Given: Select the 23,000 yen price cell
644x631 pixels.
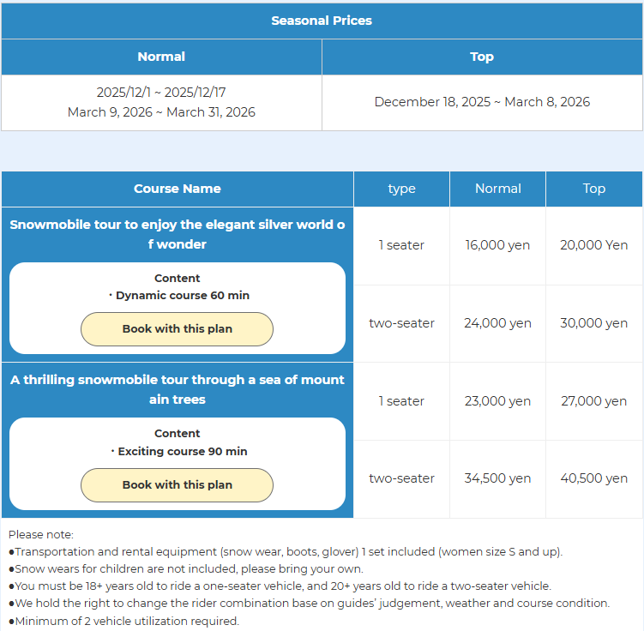Looking at the screenshot, I should pos(497,401).
